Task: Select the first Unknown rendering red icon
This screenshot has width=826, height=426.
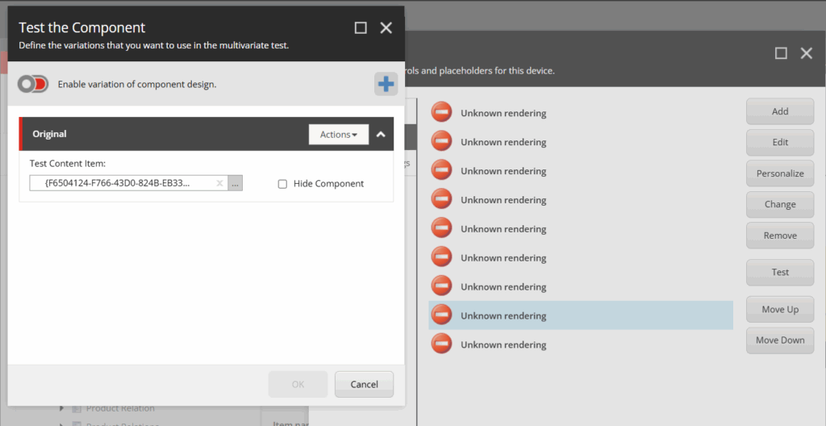Action: 441,112
